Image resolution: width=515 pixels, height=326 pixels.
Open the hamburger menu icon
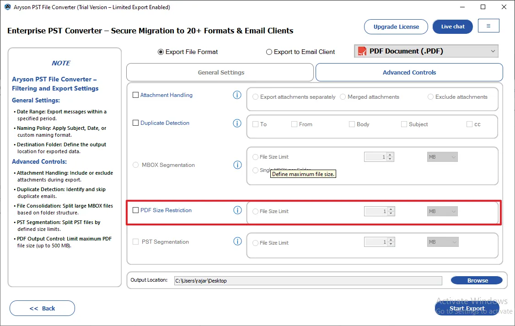488,26
